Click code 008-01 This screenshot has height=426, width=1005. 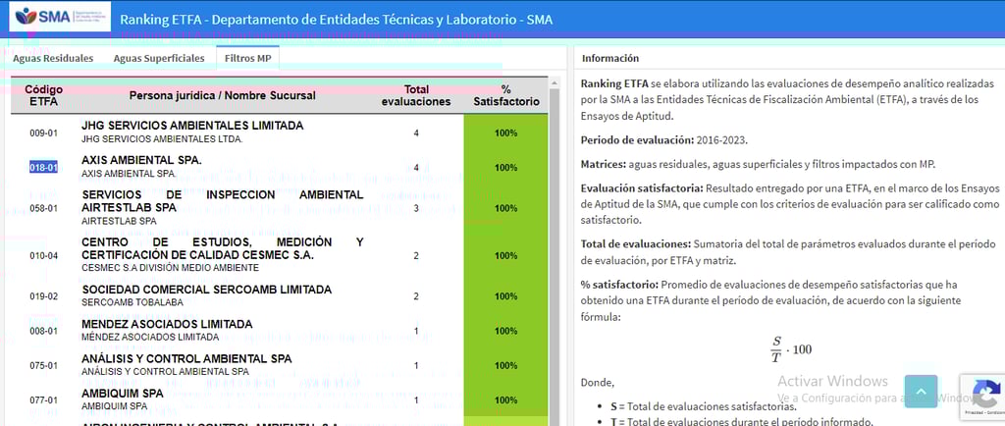point(43,331)
